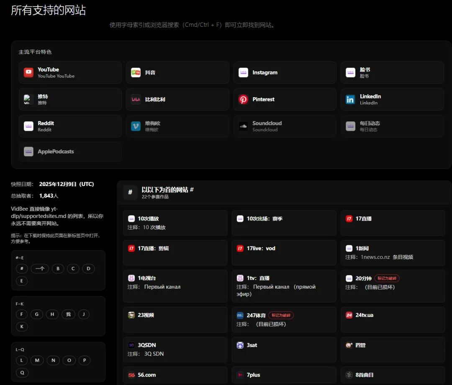Click the 1tv: 直播 site icon
This screenshot has width=452, height=385.
(x=240, y=278)
